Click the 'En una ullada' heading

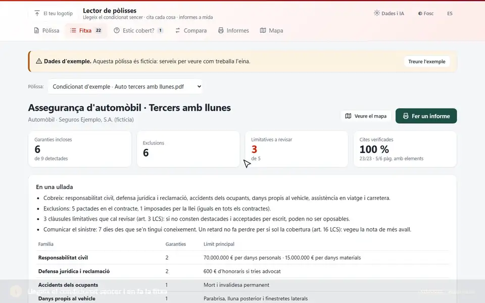pos(55,187)
